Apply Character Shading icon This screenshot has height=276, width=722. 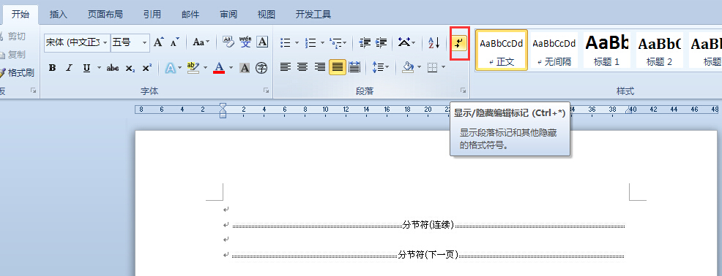tap(245, 68)
